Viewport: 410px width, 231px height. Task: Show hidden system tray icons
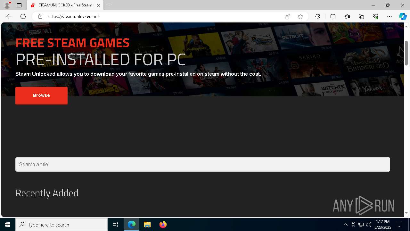point(345,225)
